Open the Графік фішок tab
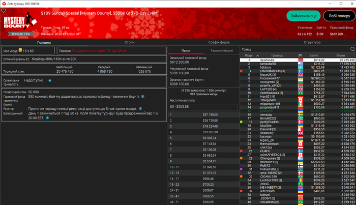This screenshot has width=356, height=205. [219, 42]
